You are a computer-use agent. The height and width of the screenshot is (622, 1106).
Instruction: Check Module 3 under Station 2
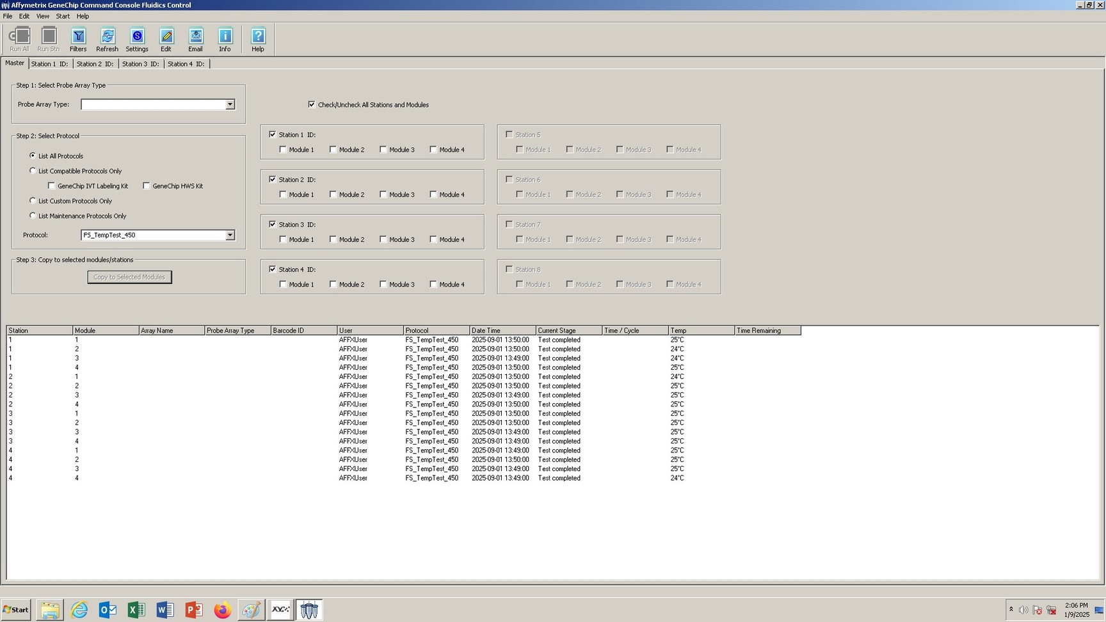click(383, 194)
